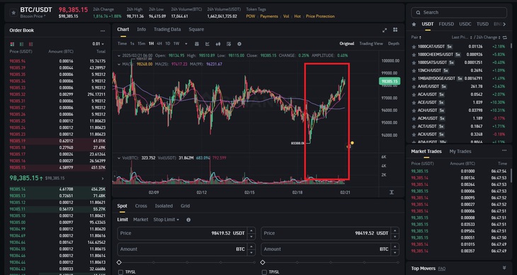Show favorites with star tab in pairs list
This screenshot has width=517, height=275.
pyautogui.click(x=414, y=24)
